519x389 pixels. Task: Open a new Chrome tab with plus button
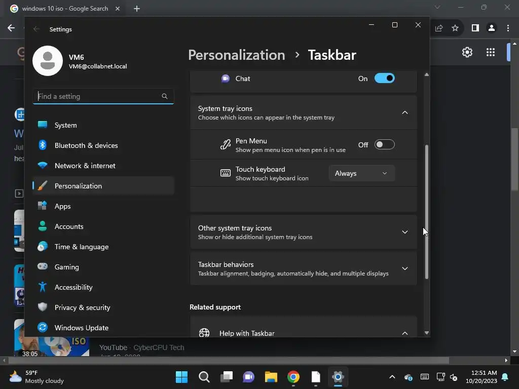(x=137, y=9)
